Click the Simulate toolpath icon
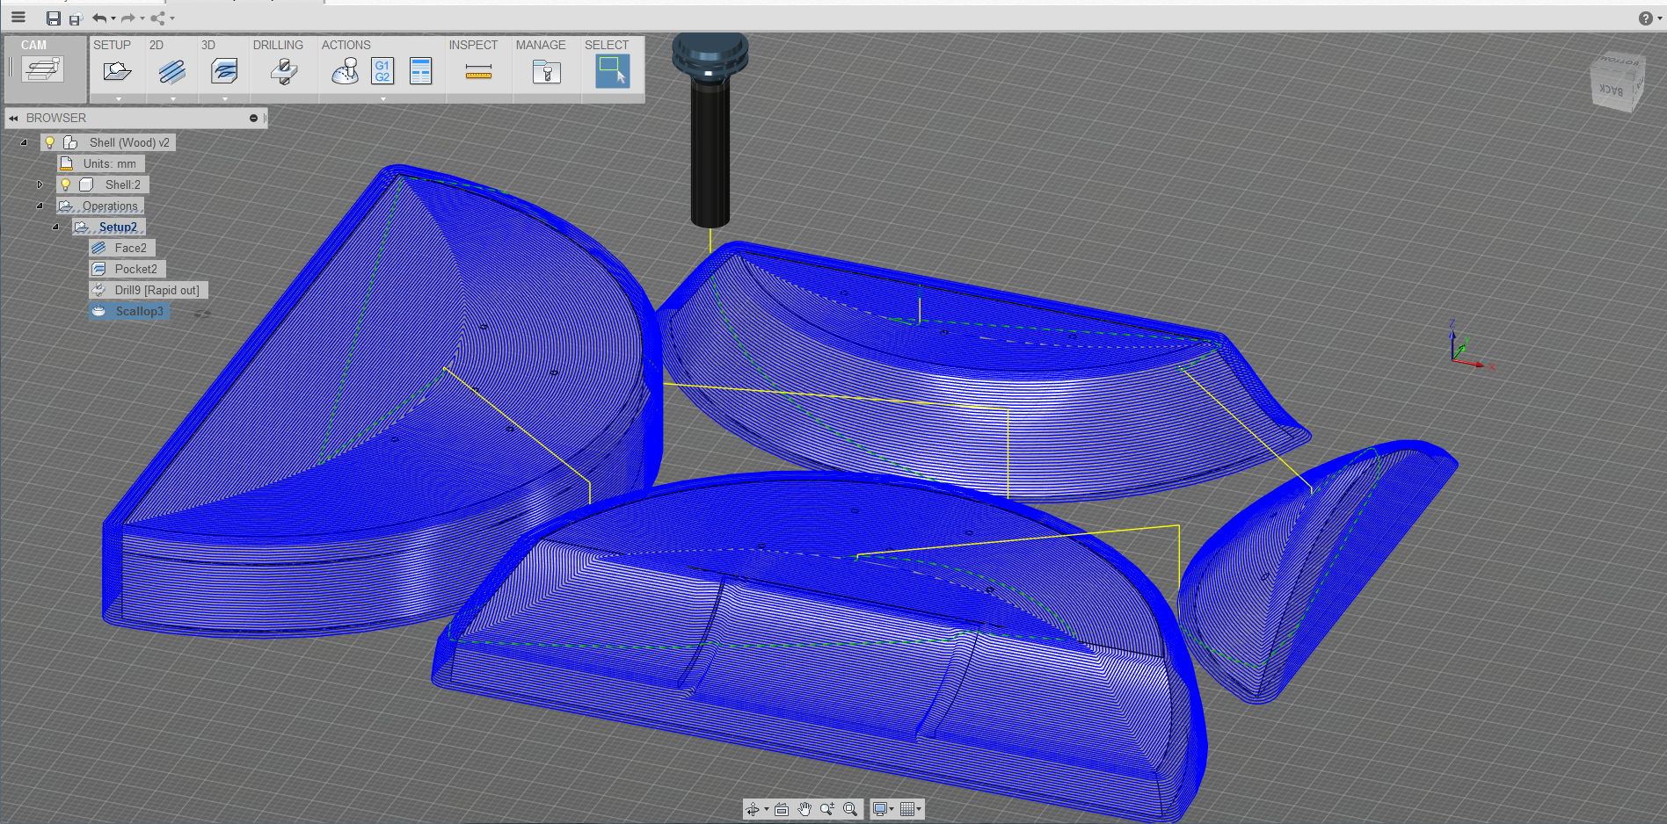 [345, 71]
